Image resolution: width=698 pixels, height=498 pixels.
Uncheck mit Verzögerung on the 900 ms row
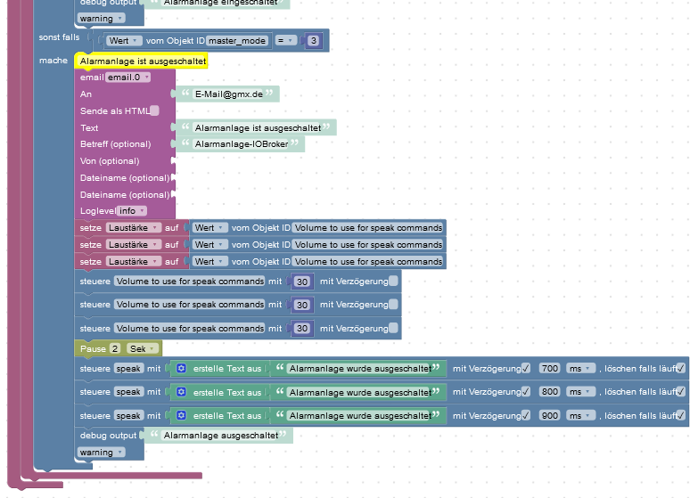(x=526, y=416)
